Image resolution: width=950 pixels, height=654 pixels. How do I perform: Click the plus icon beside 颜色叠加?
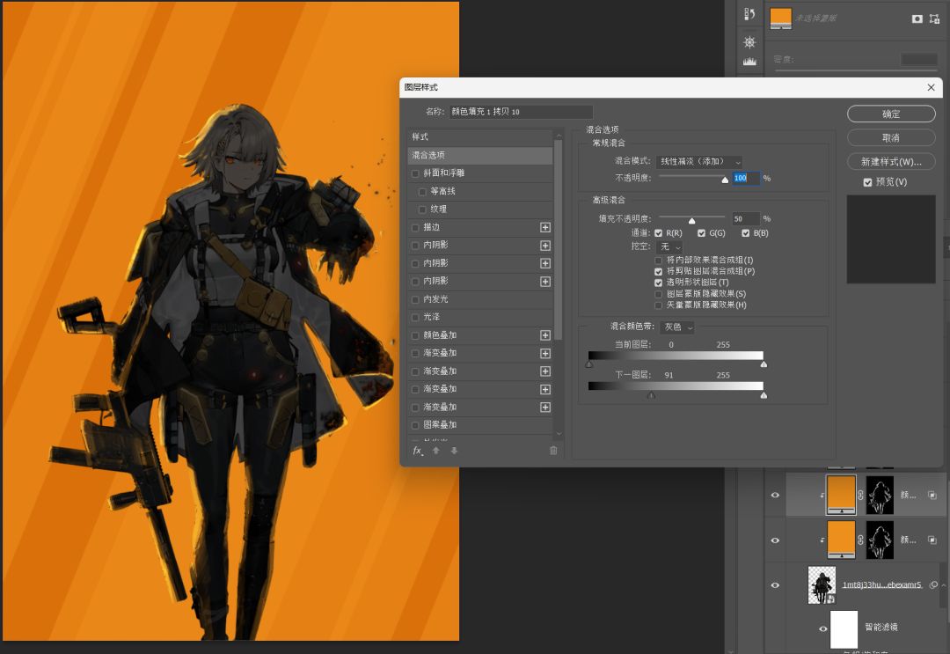pos(545,335)
